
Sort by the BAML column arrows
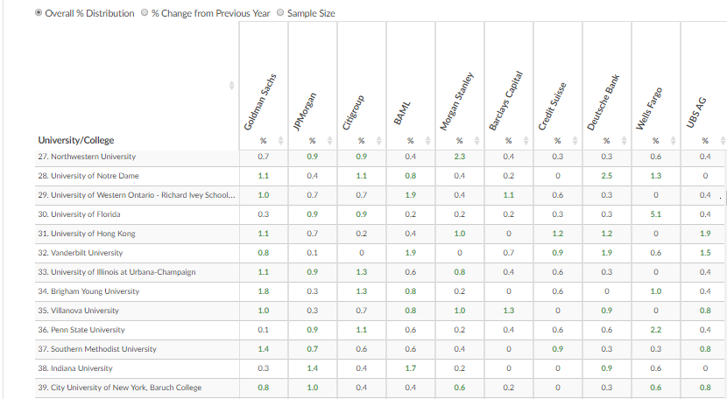pos(428,141)
